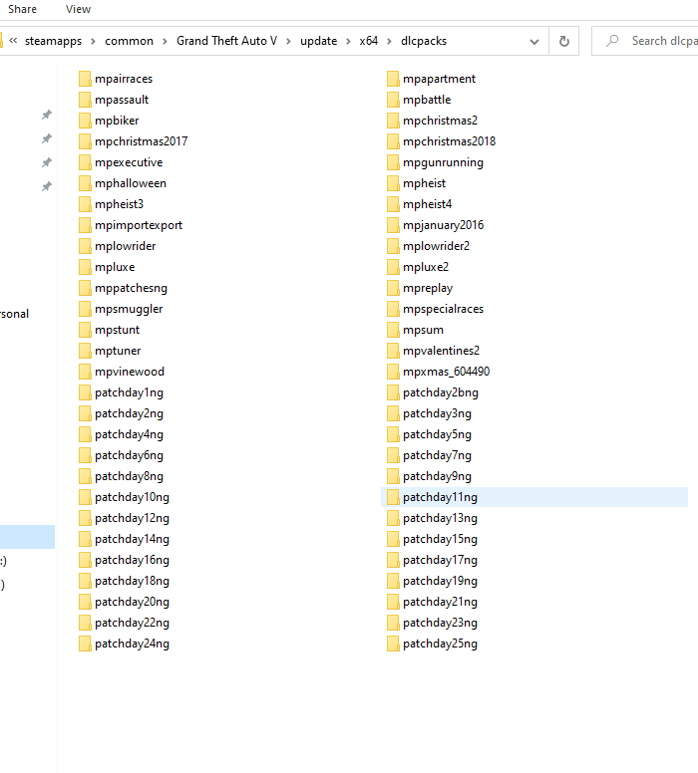Click the patchday1ng folder name

pos(129,392)
